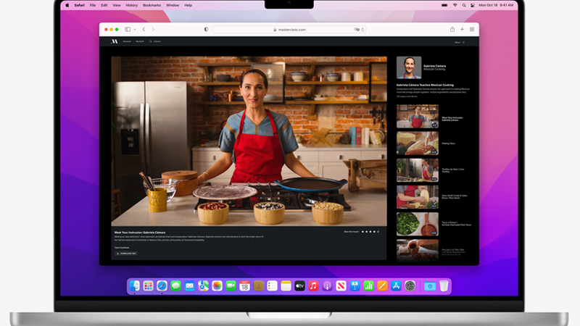Toggle the Safari sidebar button

pos(128,29)
